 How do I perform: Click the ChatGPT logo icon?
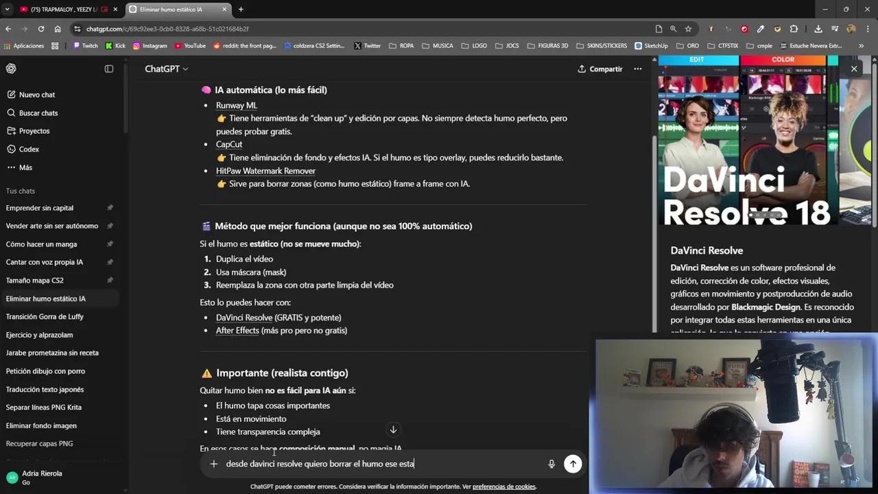click(11, 69)
